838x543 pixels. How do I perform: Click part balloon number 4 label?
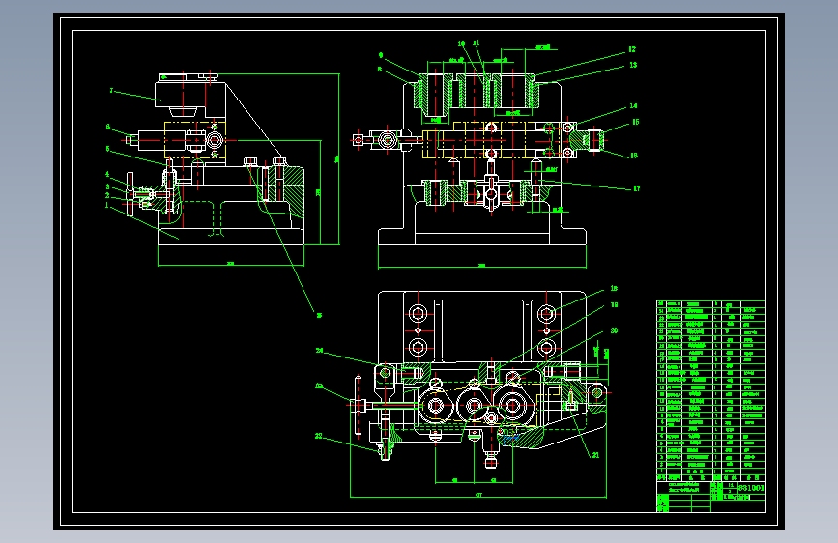(x=107, y=174)
